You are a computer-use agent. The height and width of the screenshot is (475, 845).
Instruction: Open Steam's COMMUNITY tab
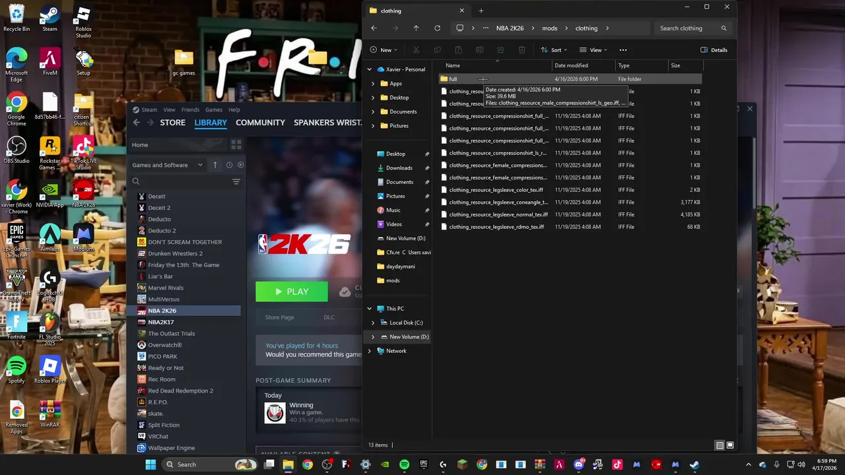(260, 123)
